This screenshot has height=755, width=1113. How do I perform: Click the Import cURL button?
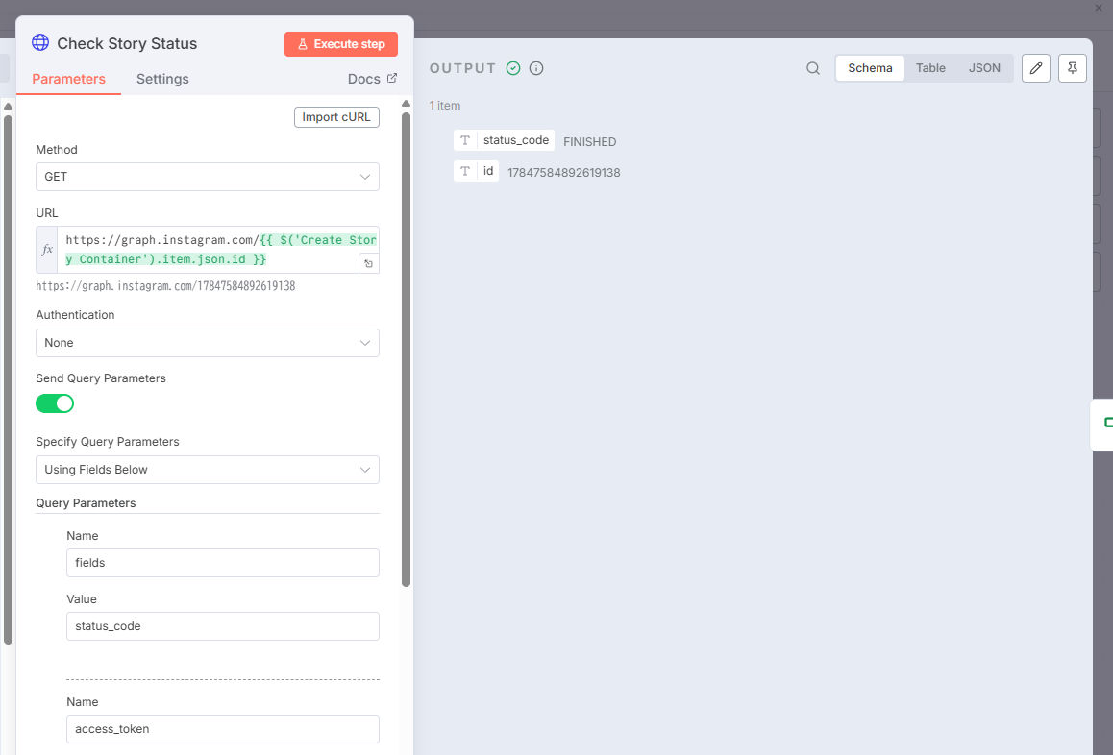pos(336,117)
